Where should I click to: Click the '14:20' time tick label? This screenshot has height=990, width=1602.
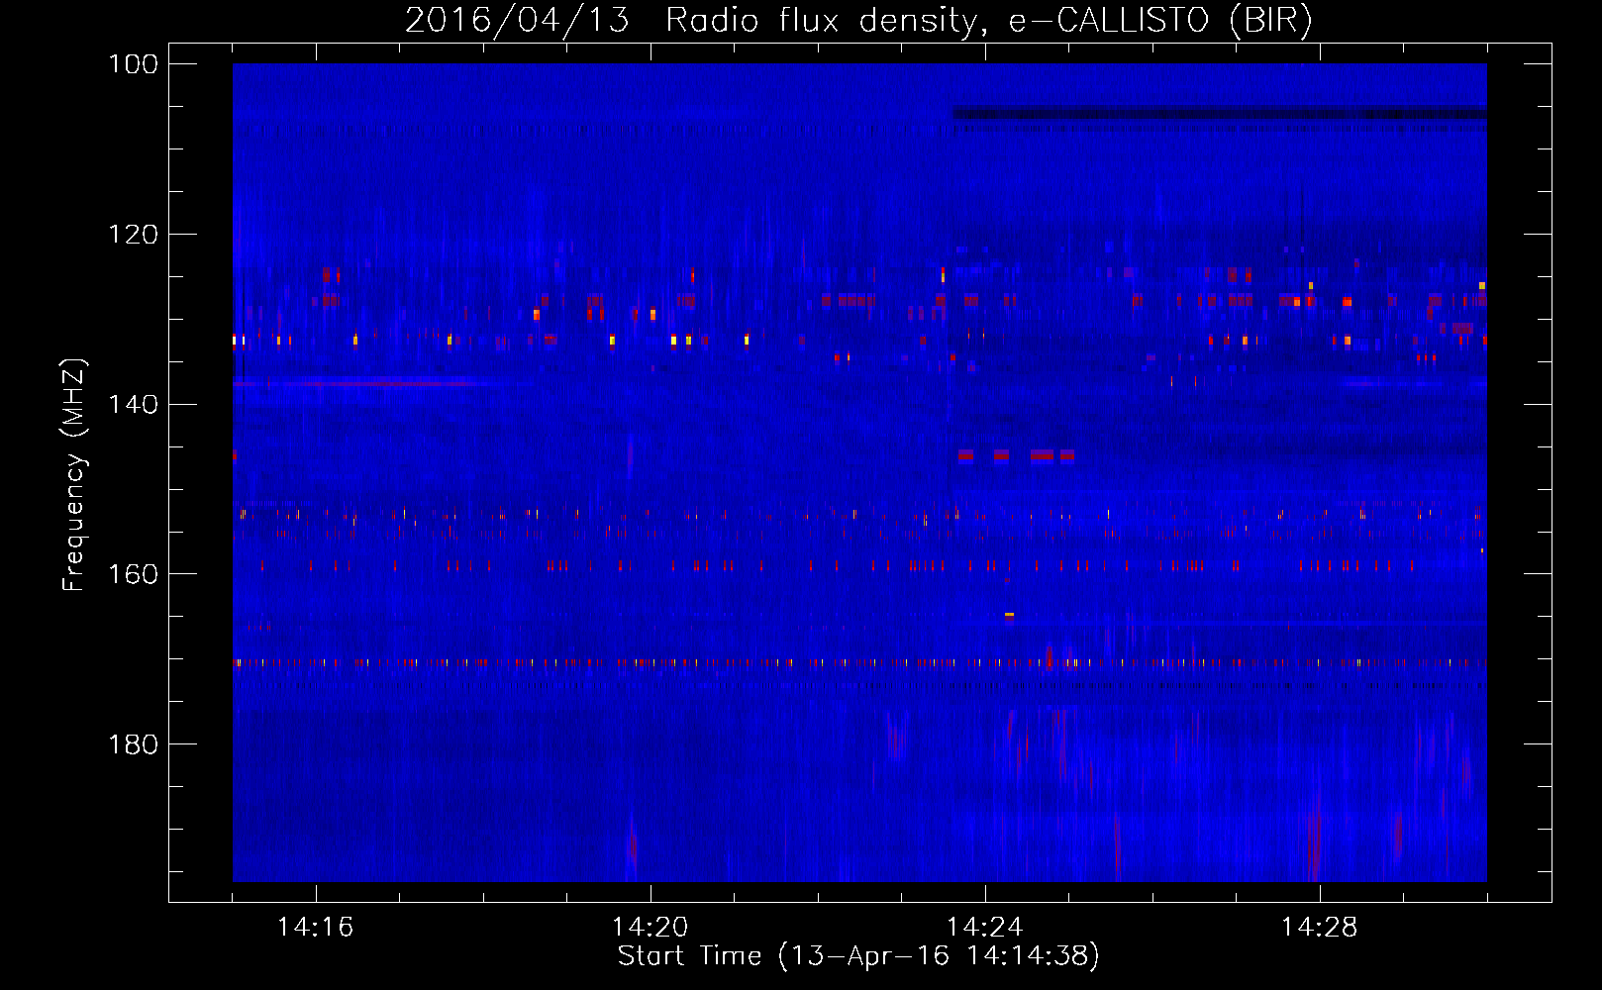650,927
